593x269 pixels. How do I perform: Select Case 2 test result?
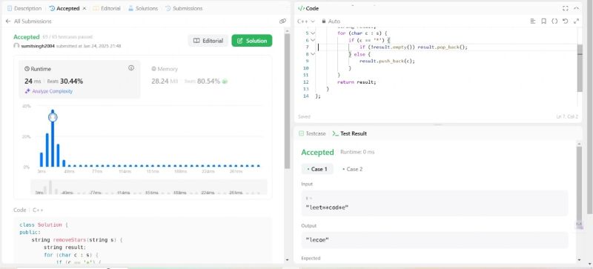pyautogui.click(x=353, y=169)
